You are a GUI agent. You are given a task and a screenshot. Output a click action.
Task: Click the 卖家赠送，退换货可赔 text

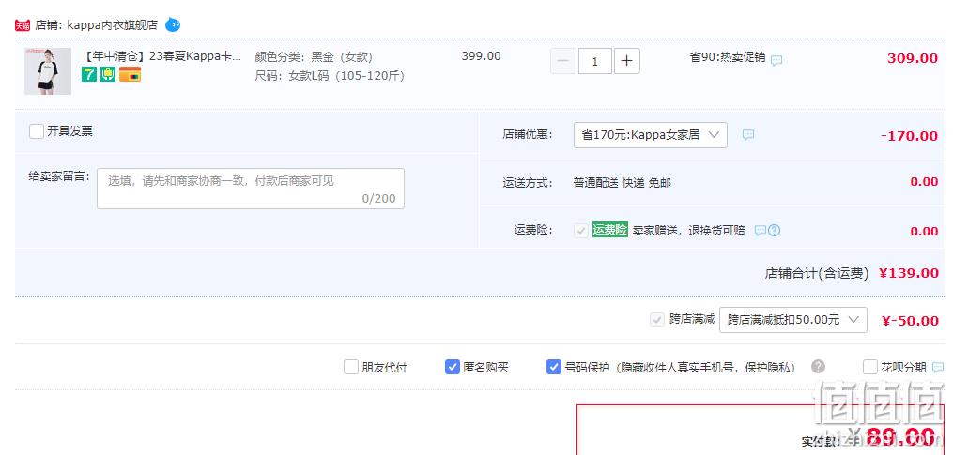tap(688, 231)
